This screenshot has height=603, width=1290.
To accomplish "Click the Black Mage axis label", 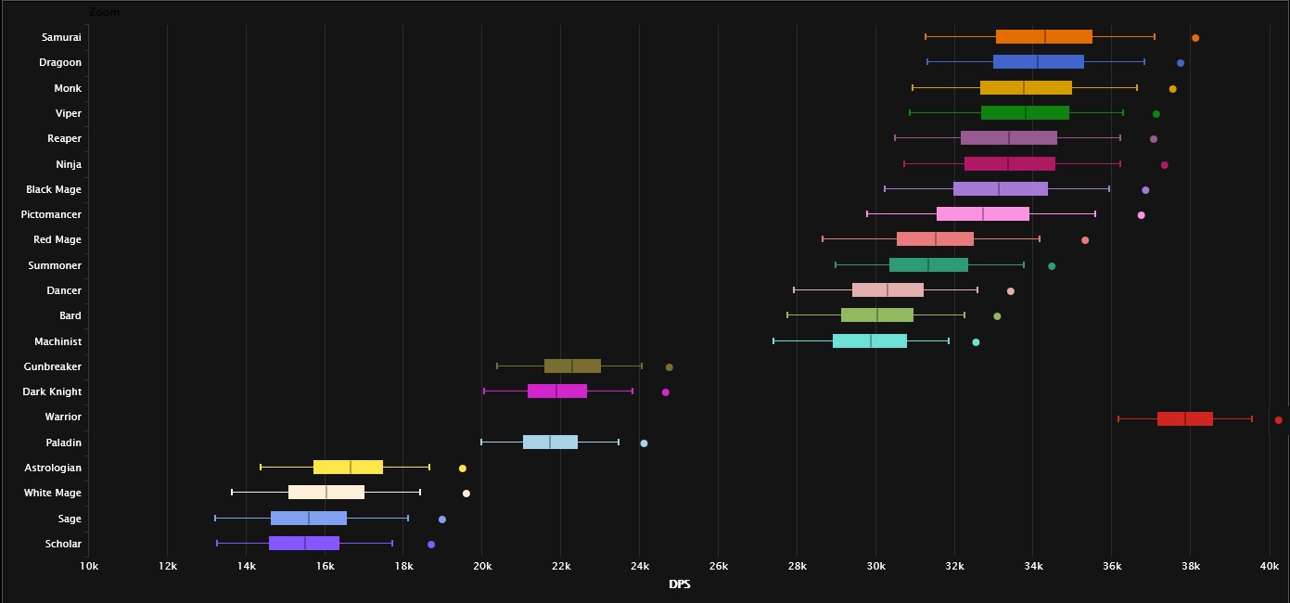I will [54, 189].
